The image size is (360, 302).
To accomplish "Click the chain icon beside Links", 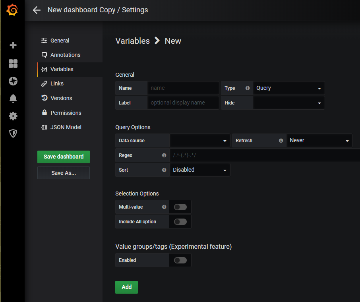I will pos(45,83).
